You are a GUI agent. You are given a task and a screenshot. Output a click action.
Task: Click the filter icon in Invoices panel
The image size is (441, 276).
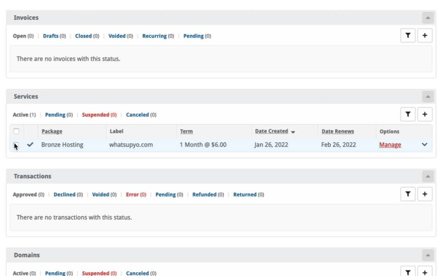(x=408, y=35)
